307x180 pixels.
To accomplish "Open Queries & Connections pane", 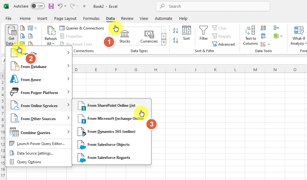I will 82,28.
